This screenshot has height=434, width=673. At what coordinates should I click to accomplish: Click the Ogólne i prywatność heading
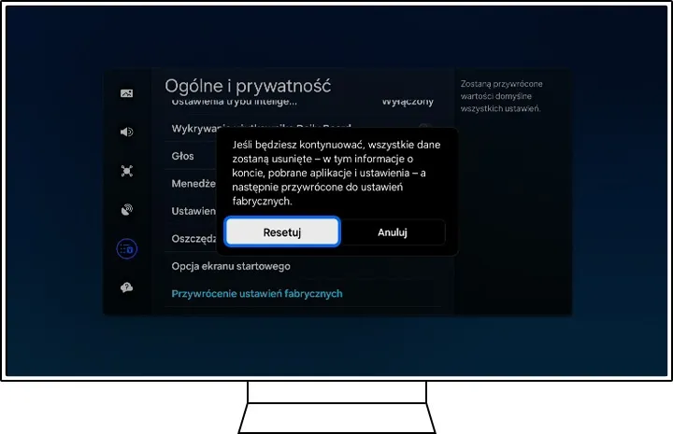click(x=248, y=86)
